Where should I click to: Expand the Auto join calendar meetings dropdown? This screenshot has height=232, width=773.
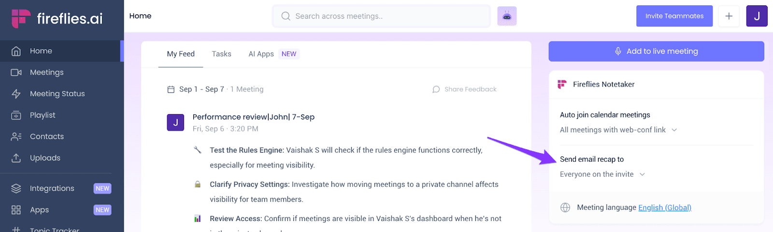(618, 130)
